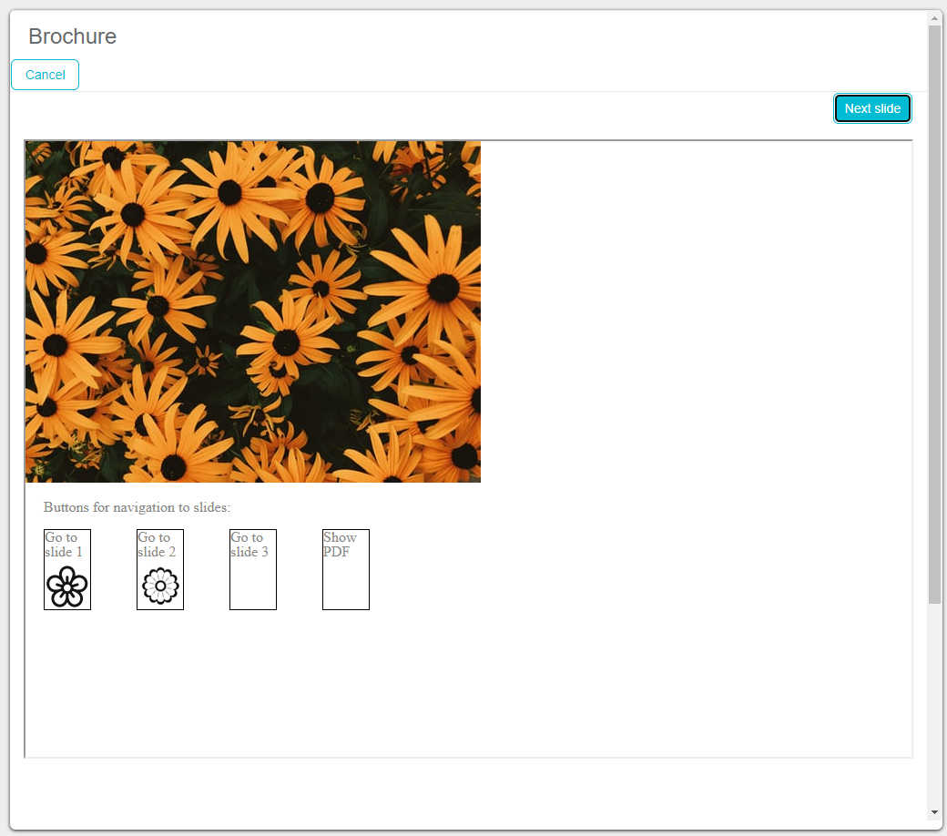Click the orange flowers photo

[x=253, y=311]
